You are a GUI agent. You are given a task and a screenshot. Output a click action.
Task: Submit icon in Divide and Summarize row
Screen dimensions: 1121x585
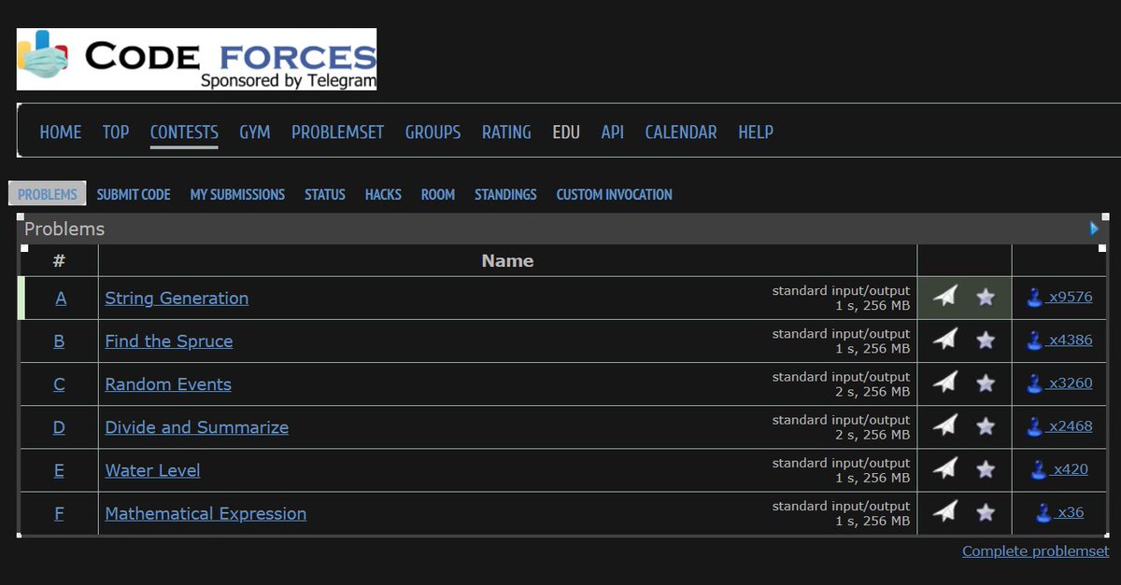(x=945, y=425)
